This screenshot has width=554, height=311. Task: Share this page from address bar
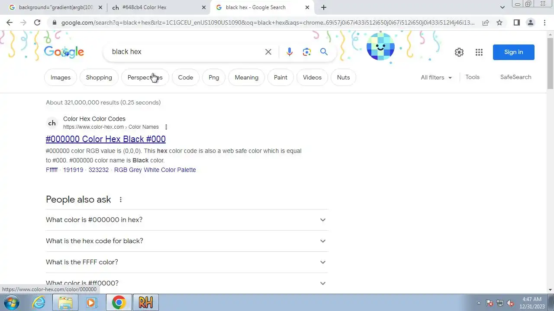pos(486,22)
